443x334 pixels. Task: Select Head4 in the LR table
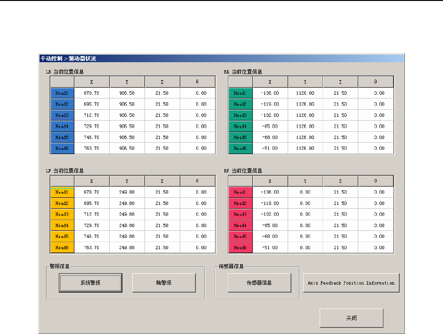coord(62,126)
